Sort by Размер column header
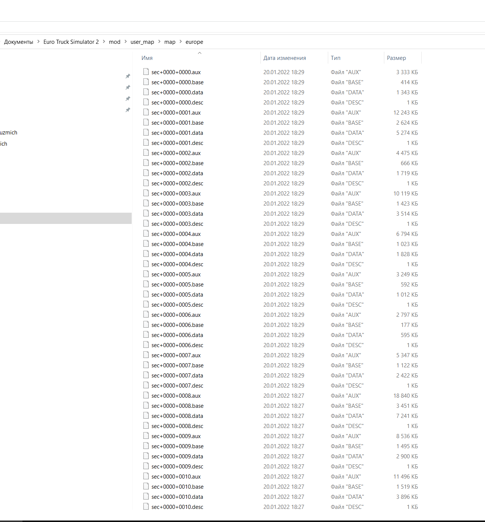 [396, 58]
